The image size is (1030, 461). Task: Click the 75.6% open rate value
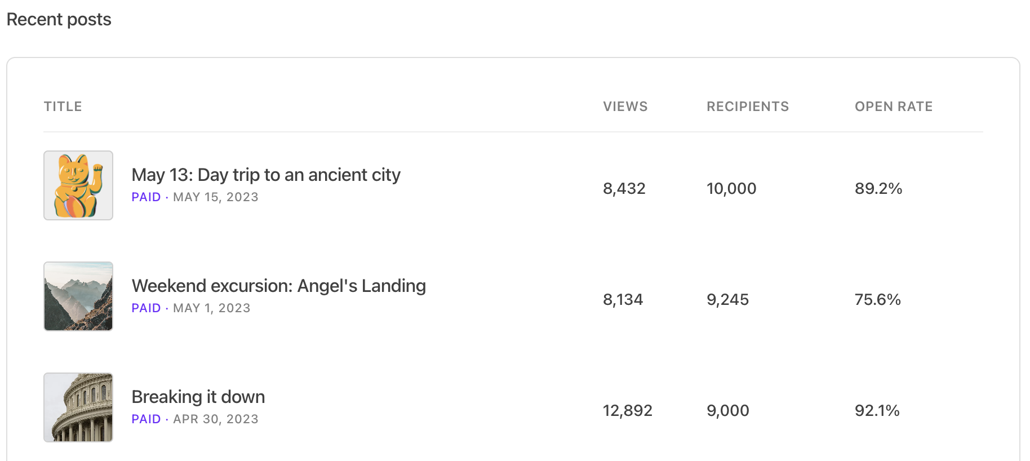pos(877,299)
